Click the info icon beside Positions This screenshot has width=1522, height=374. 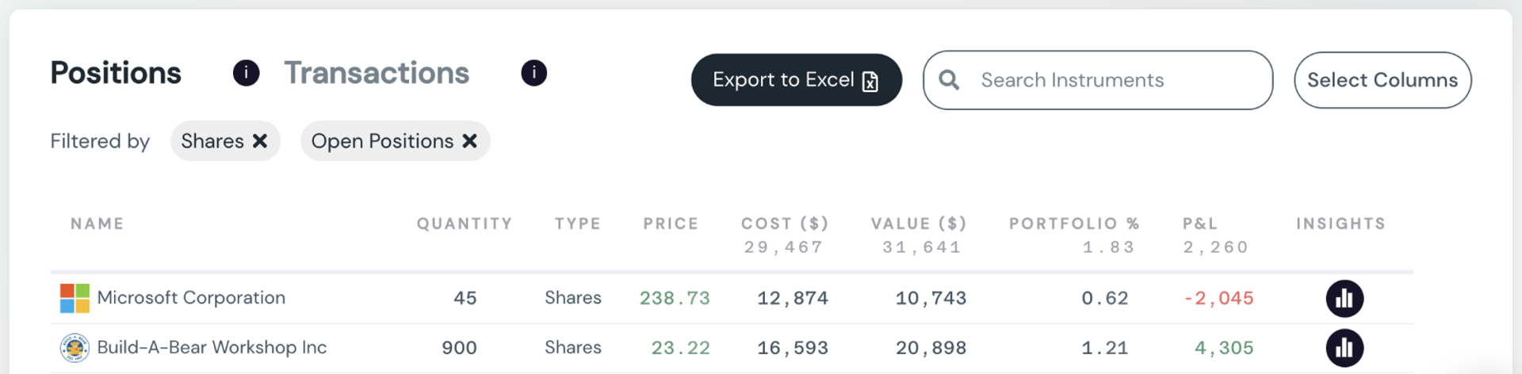pos(246,73)
